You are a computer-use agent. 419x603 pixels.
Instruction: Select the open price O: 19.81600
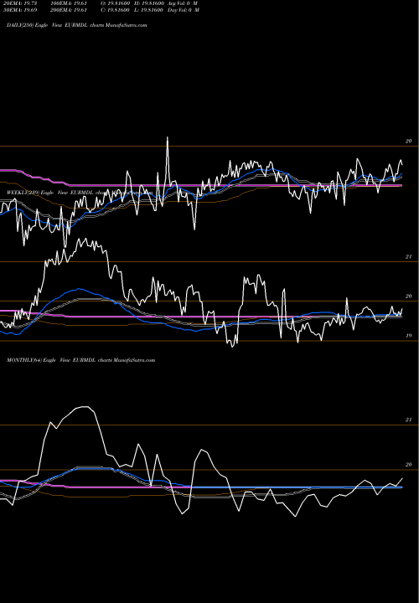115,3
